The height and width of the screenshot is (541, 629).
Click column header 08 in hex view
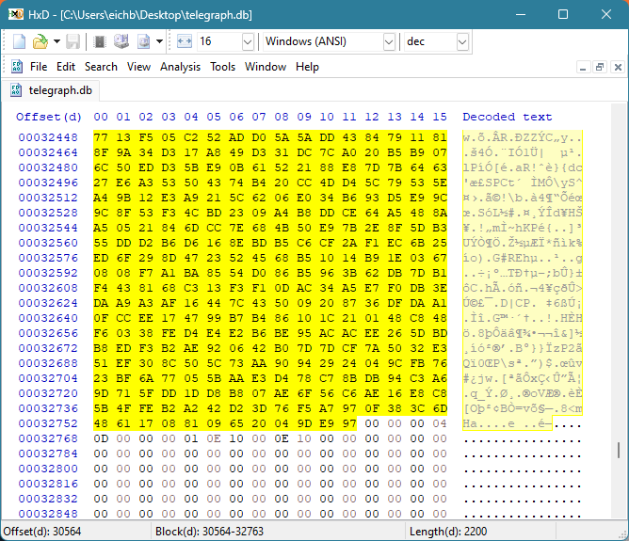282,117
